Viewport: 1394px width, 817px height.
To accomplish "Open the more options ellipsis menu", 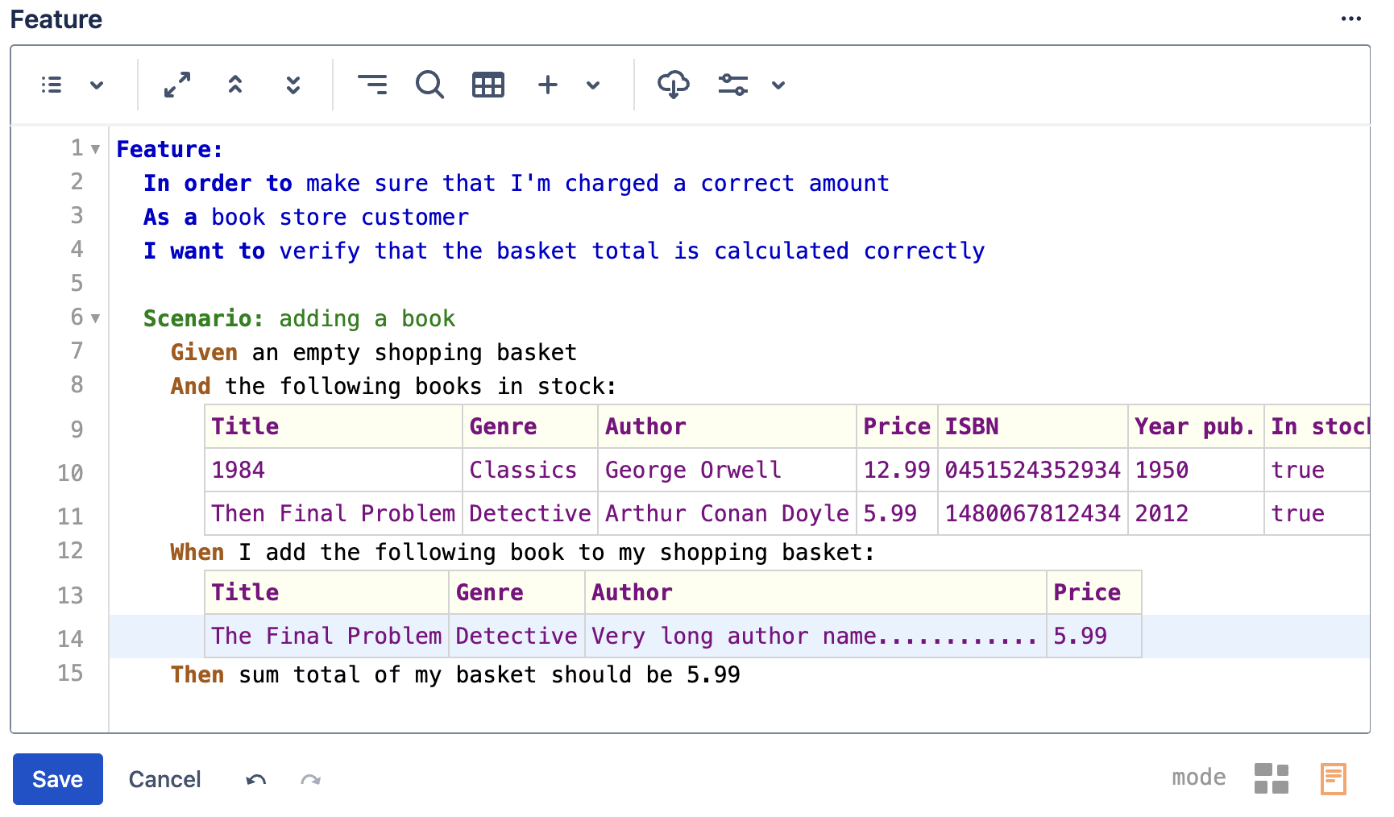I will coord(1351,19).
